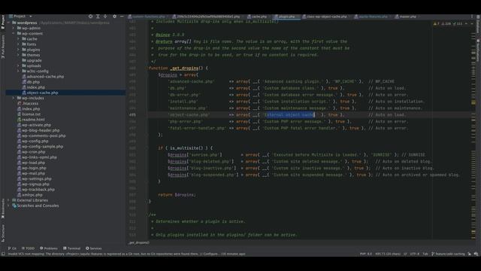481x271 pixels.
Task: Expand the themes folder
Action: [18, 55]
